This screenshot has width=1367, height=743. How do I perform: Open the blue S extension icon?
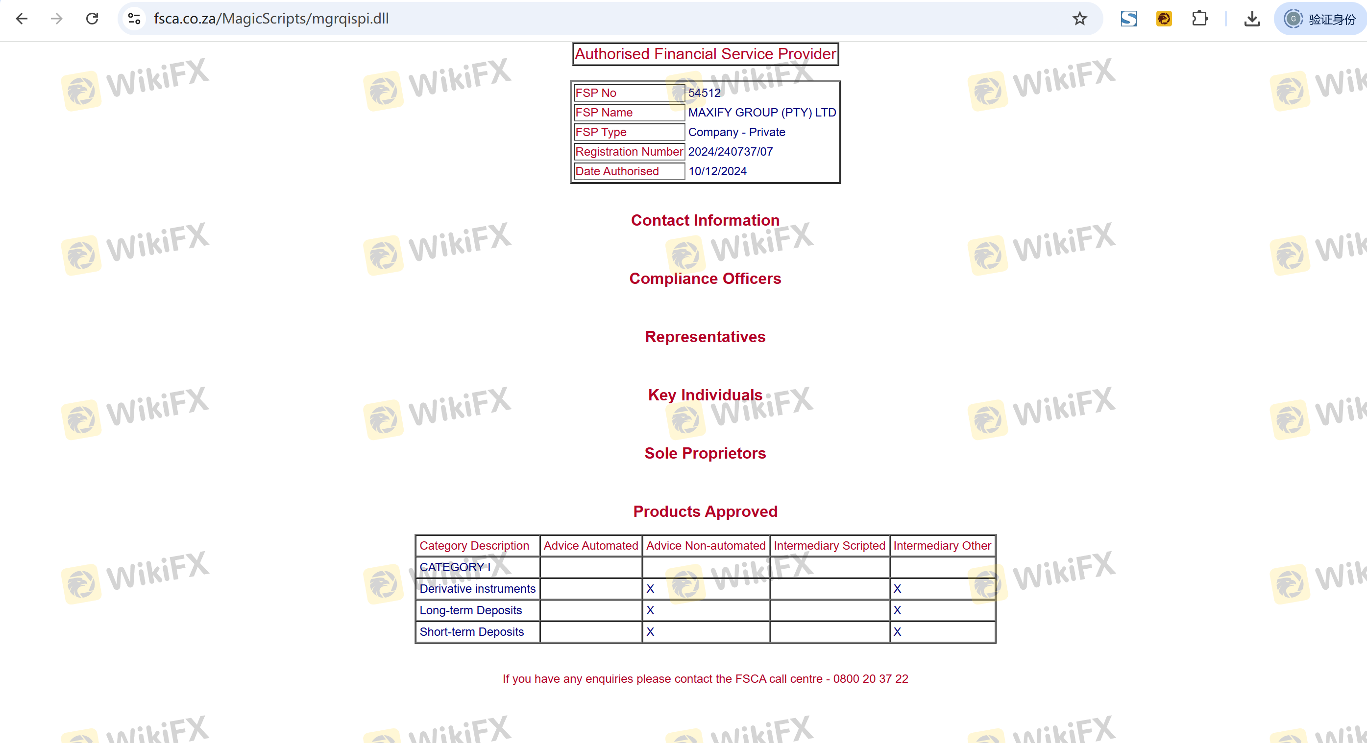(1128, 19)
